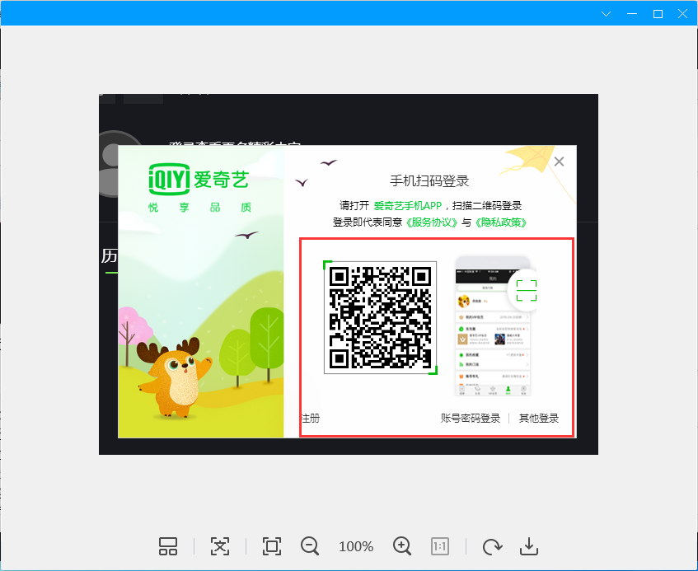
Task: Click the green scan frame icon
Action: point(526,291)
